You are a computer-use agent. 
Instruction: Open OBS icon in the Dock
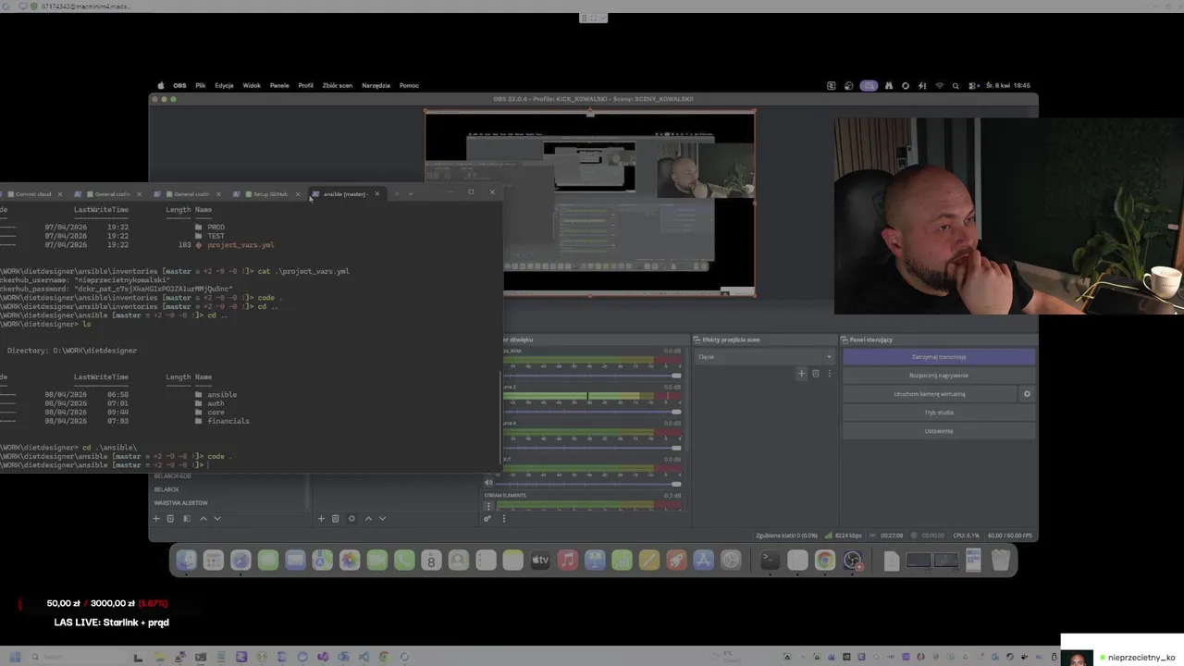(853, 561)
